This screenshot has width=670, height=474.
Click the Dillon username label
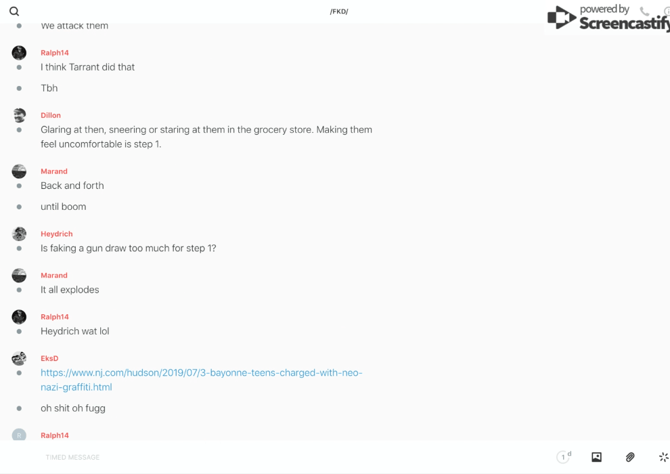tap(51, 115)
